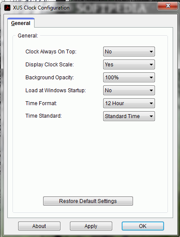180x237 pixels.
Task: Click arrow beside 12 Hour value
Action: (x=151, y=103)
